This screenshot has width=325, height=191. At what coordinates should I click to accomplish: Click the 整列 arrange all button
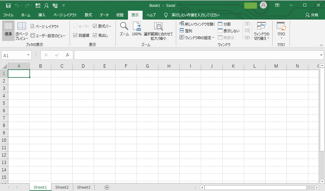(x=186, y=31)
